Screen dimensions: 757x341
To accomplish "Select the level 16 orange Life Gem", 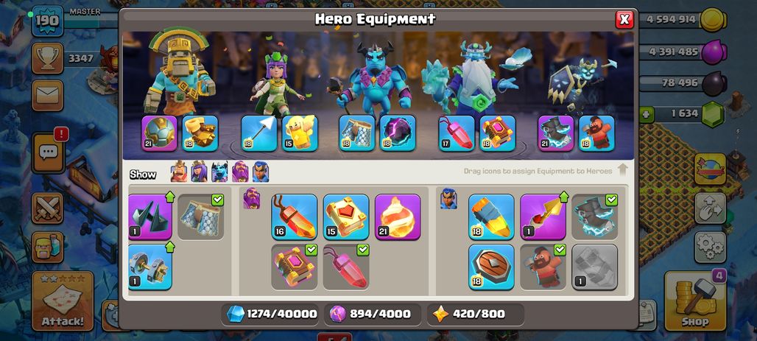I will (x=294, y=217).
